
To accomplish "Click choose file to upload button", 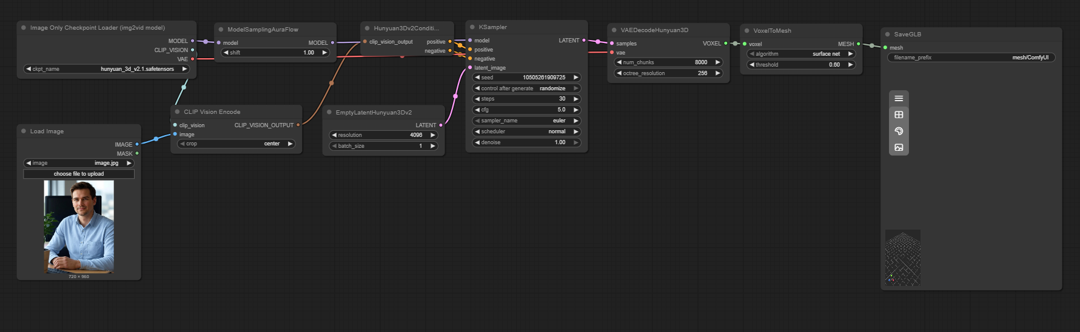I will pyautogui.click(x=79, y=174).
